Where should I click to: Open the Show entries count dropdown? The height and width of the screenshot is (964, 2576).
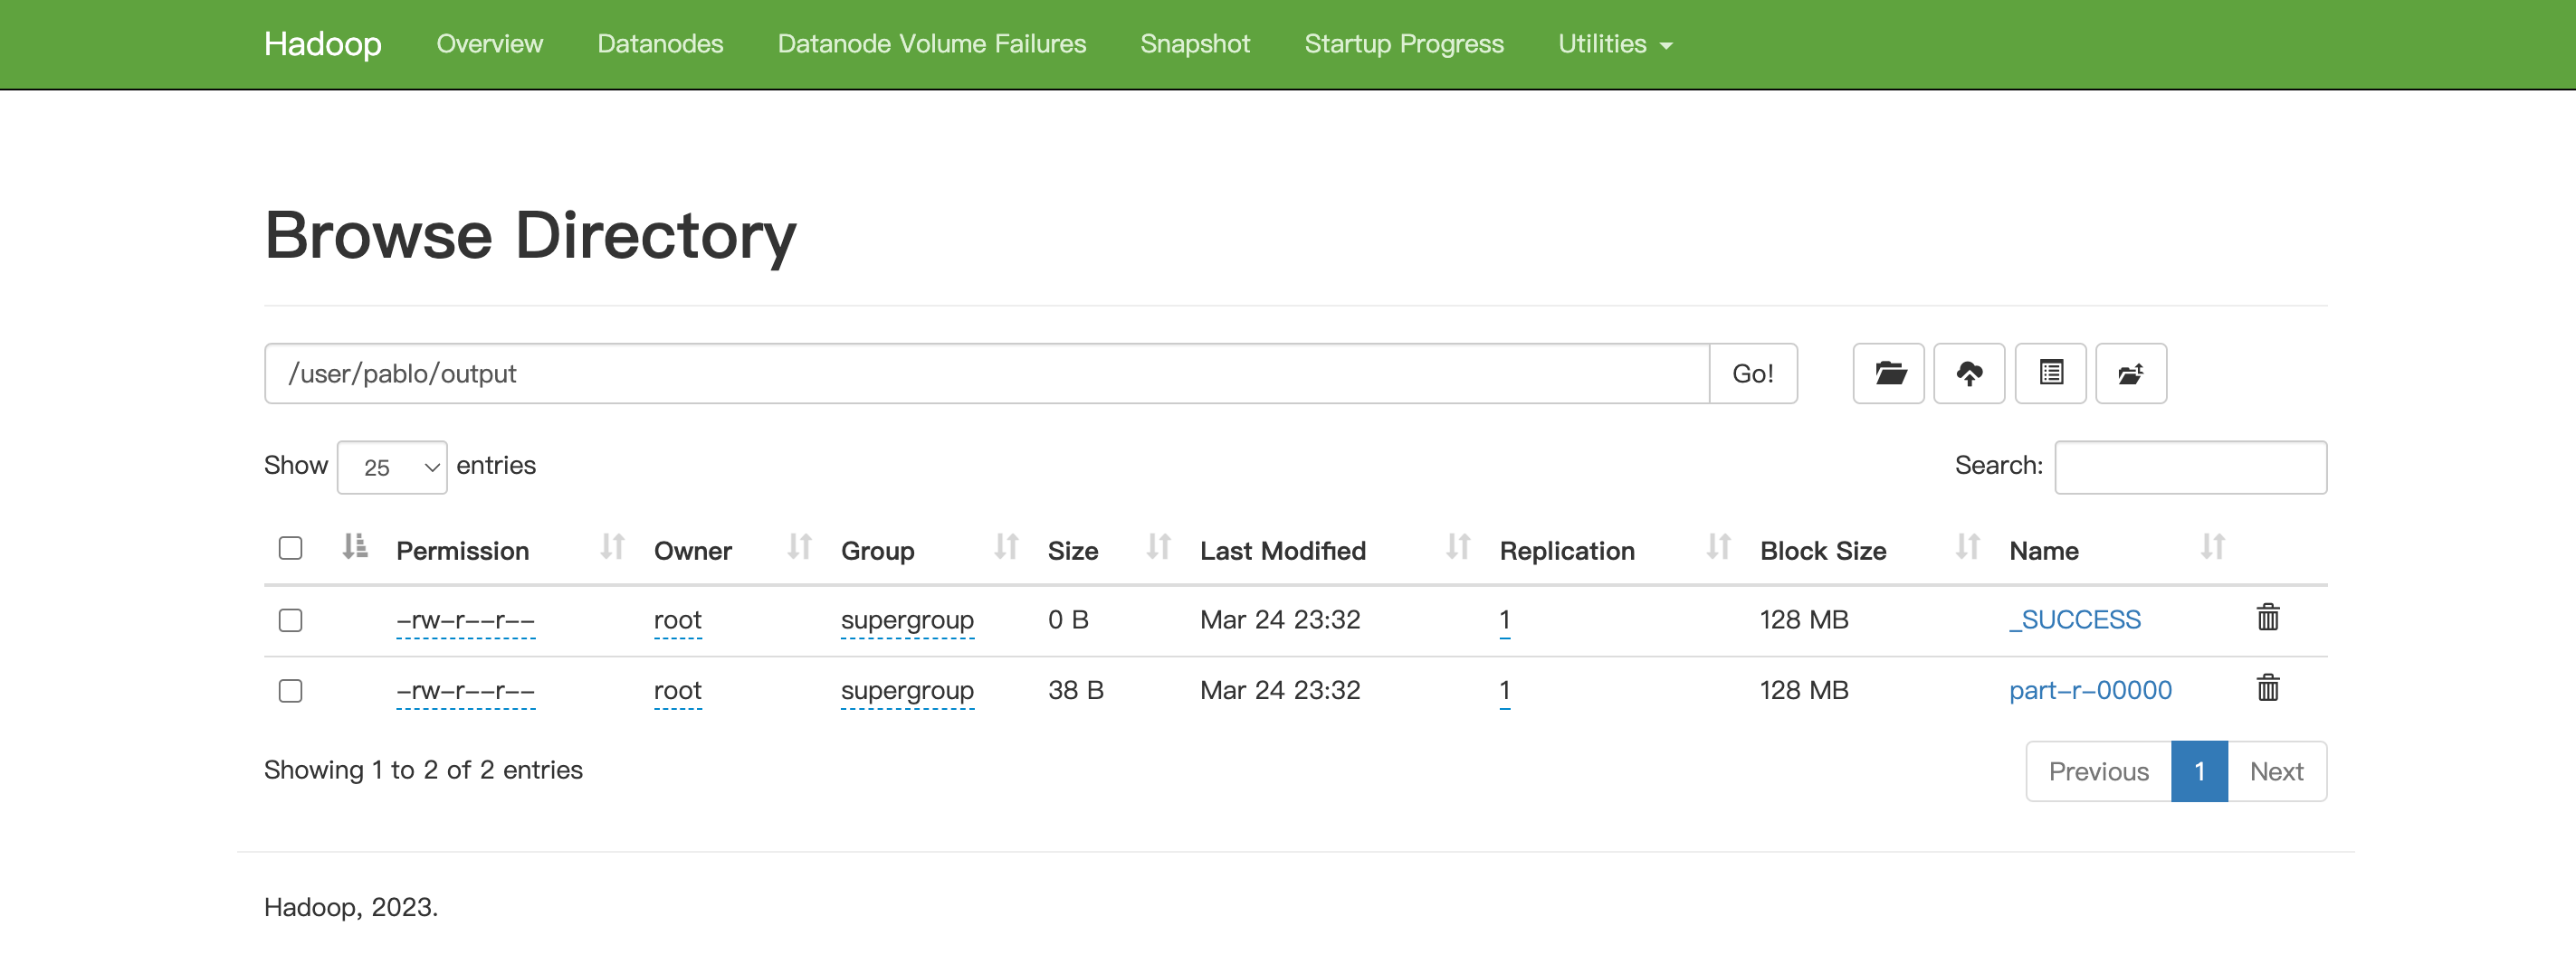pos(392,468)
